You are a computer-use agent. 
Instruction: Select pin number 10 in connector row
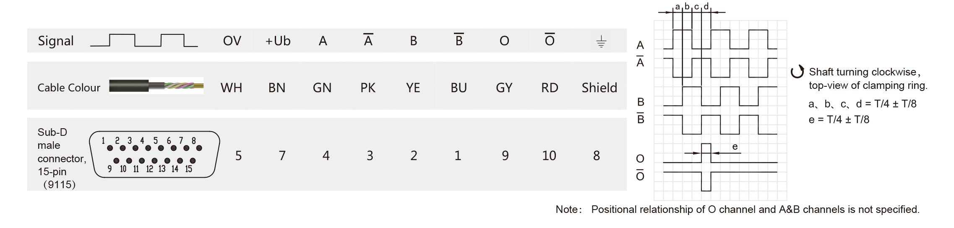(x=549, y=155)
